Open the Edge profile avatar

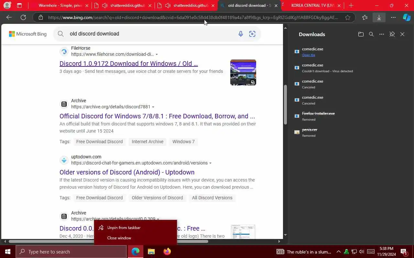pyautogui.click(x=7, y=5)
